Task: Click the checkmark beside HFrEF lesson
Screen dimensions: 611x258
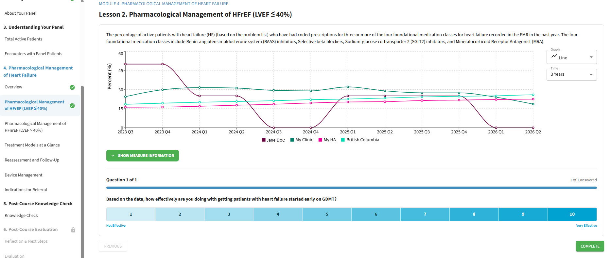Action: pyautogui.click(x=72, y=106)
